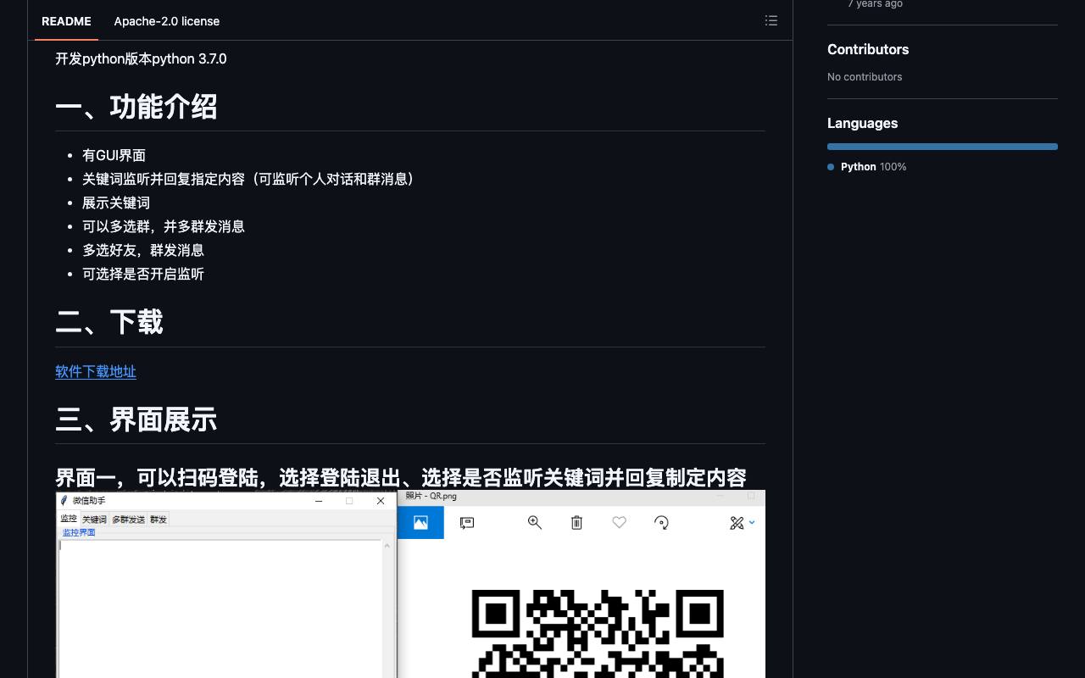Click the scroll-up arrow in 微信助手 text area

click(x=387, y=545)
